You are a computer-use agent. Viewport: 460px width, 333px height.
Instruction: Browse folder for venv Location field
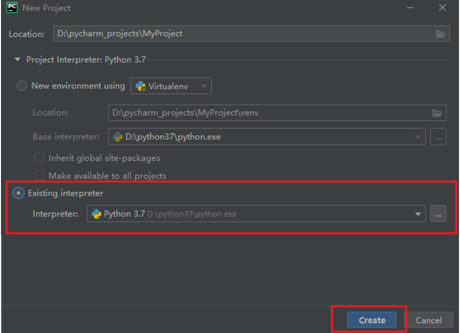point(437,113)
